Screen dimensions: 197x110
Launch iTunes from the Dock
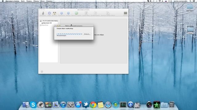(63, 105)
